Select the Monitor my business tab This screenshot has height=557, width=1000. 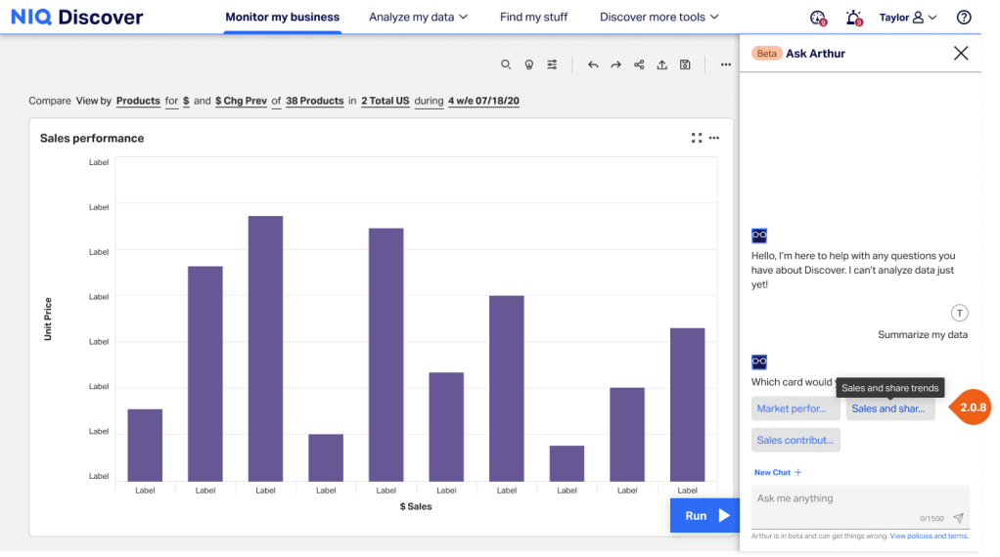(x=282, y=18)
